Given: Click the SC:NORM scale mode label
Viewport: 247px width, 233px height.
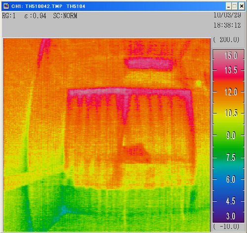Looking at the screenshot, I should (x=65, y=16).
